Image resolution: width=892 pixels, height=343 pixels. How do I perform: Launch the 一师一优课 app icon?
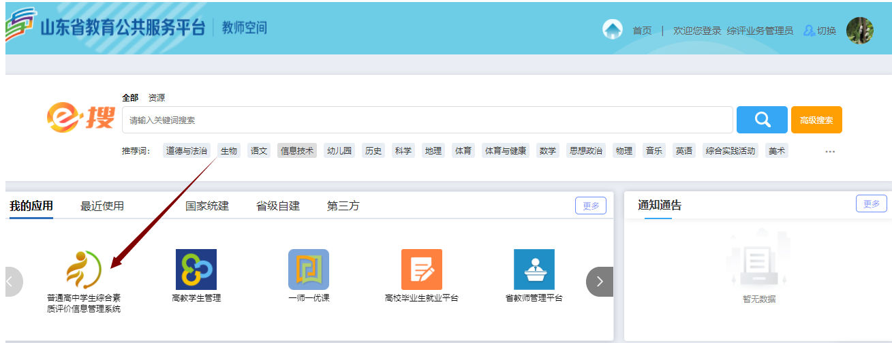point(309,269)
